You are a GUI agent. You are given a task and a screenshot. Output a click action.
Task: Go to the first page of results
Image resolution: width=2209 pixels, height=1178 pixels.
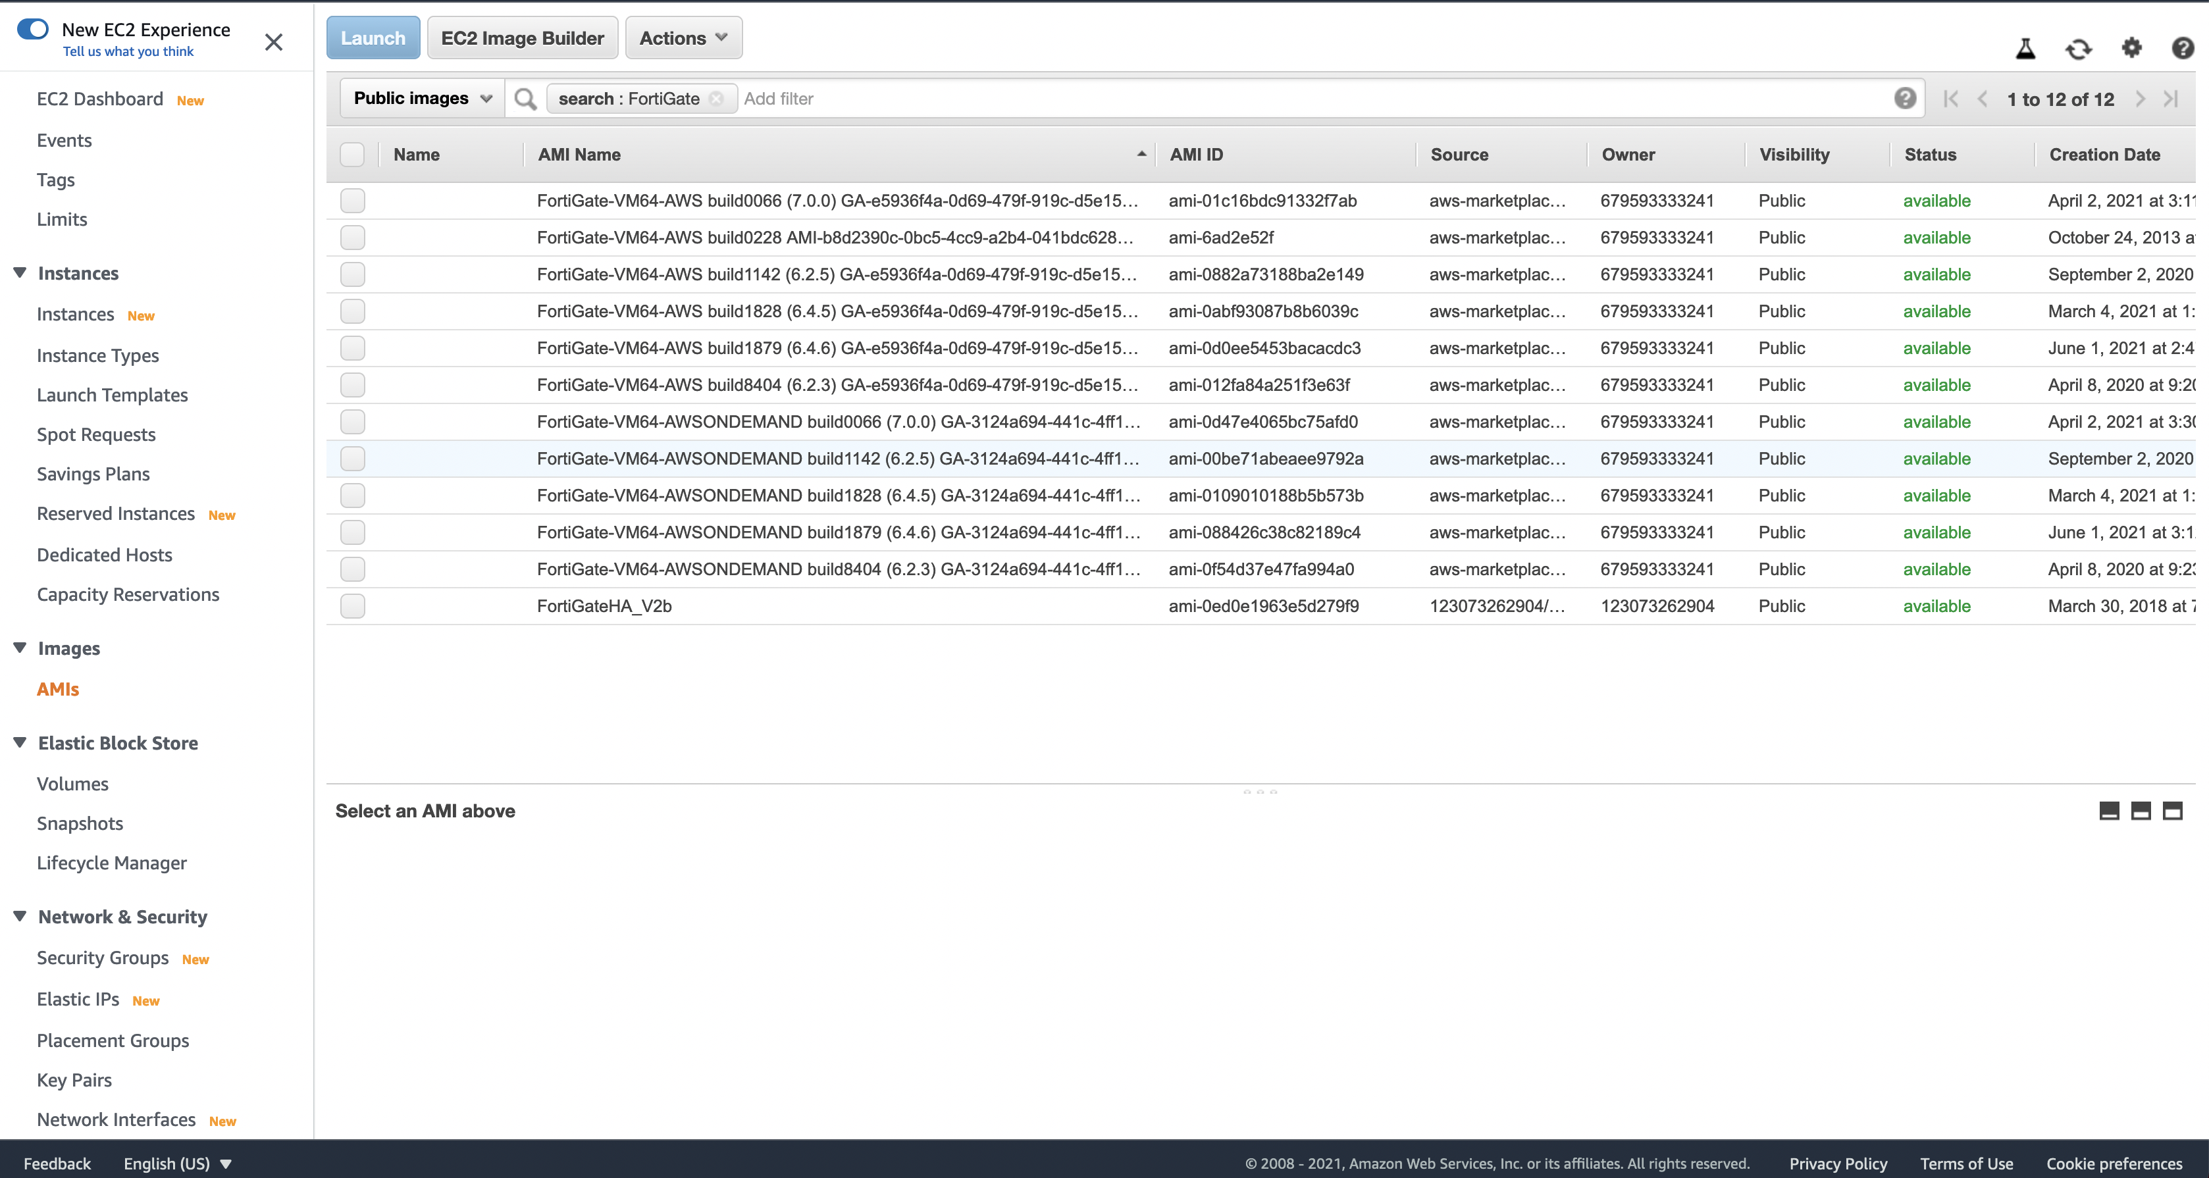(1951, 99)
